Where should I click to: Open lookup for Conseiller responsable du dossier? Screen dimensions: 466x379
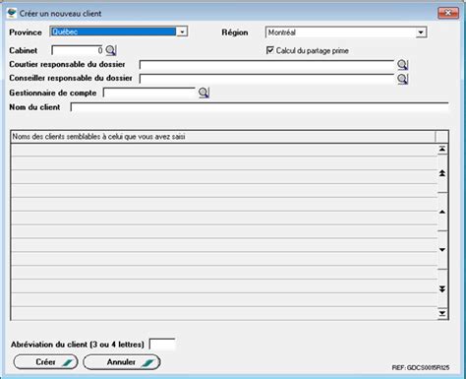pos(402,79)
